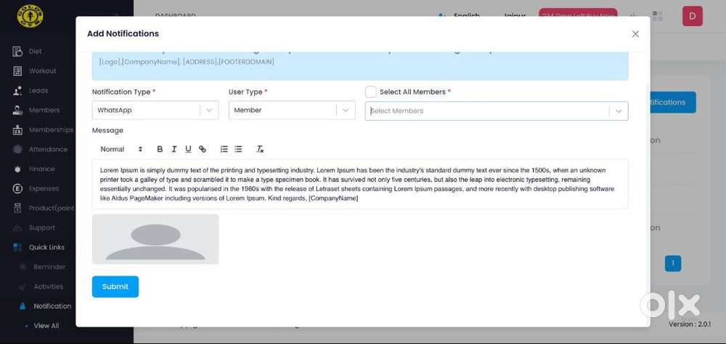The width and height of the screenshot is (726, 344).
Task: Open the Select Members dropdown
Action: (496, 111)
